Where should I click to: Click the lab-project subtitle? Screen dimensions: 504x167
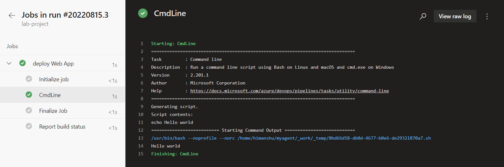(x=35, y=24)
